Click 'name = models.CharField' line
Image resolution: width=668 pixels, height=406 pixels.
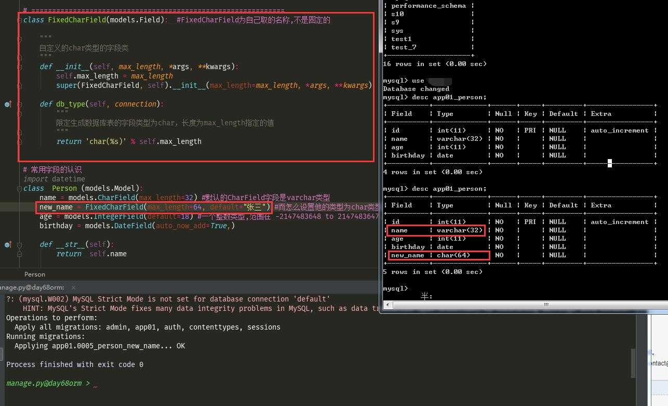[x=184, y=198]
